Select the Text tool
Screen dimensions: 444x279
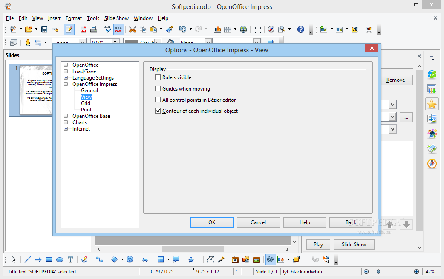(x=70, y=259)
